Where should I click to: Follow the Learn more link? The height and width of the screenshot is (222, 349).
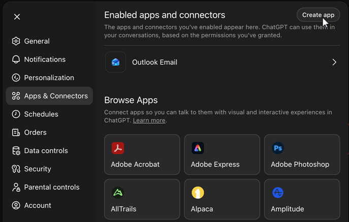149,121
